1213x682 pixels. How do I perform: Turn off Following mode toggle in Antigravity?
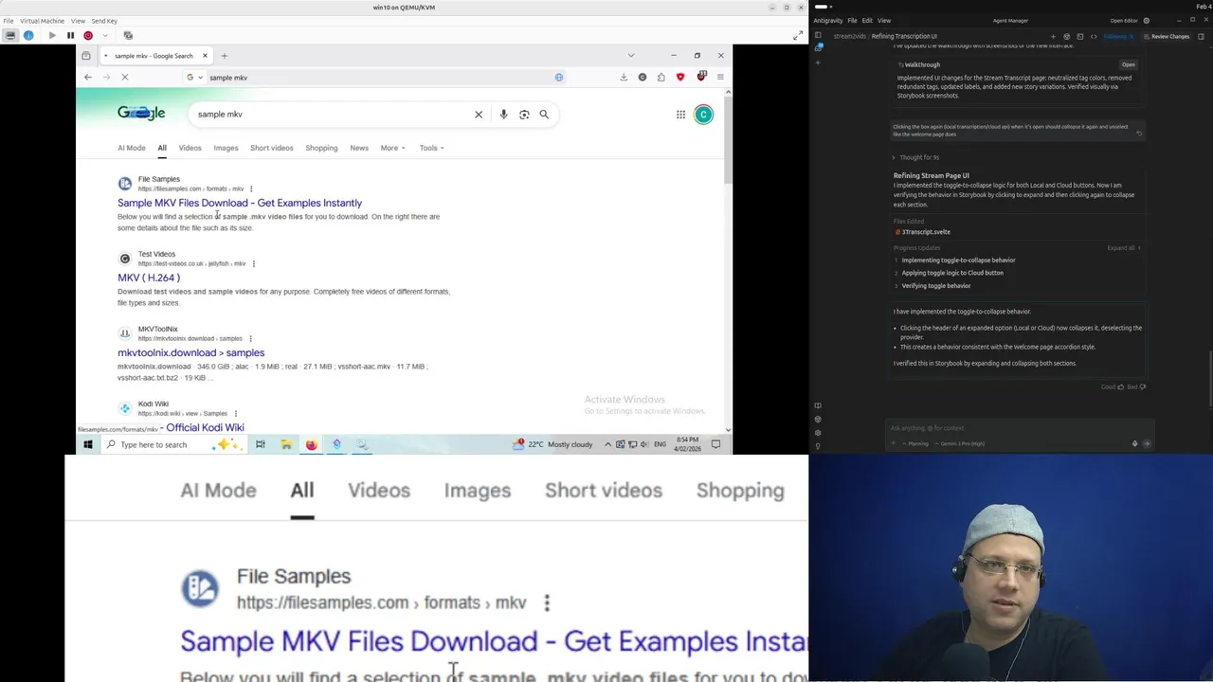(x=1118, y=36)
